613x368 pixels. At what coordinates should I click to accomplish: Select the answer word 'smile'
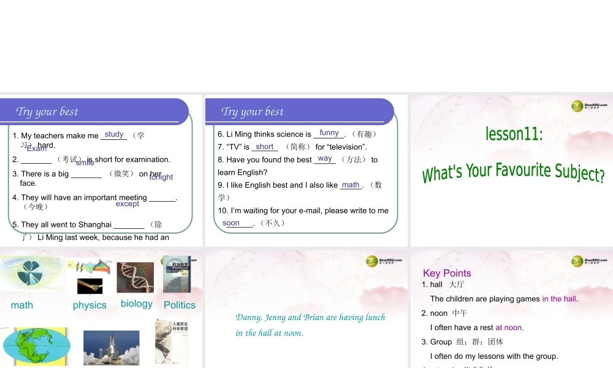[x=85, y=163]
